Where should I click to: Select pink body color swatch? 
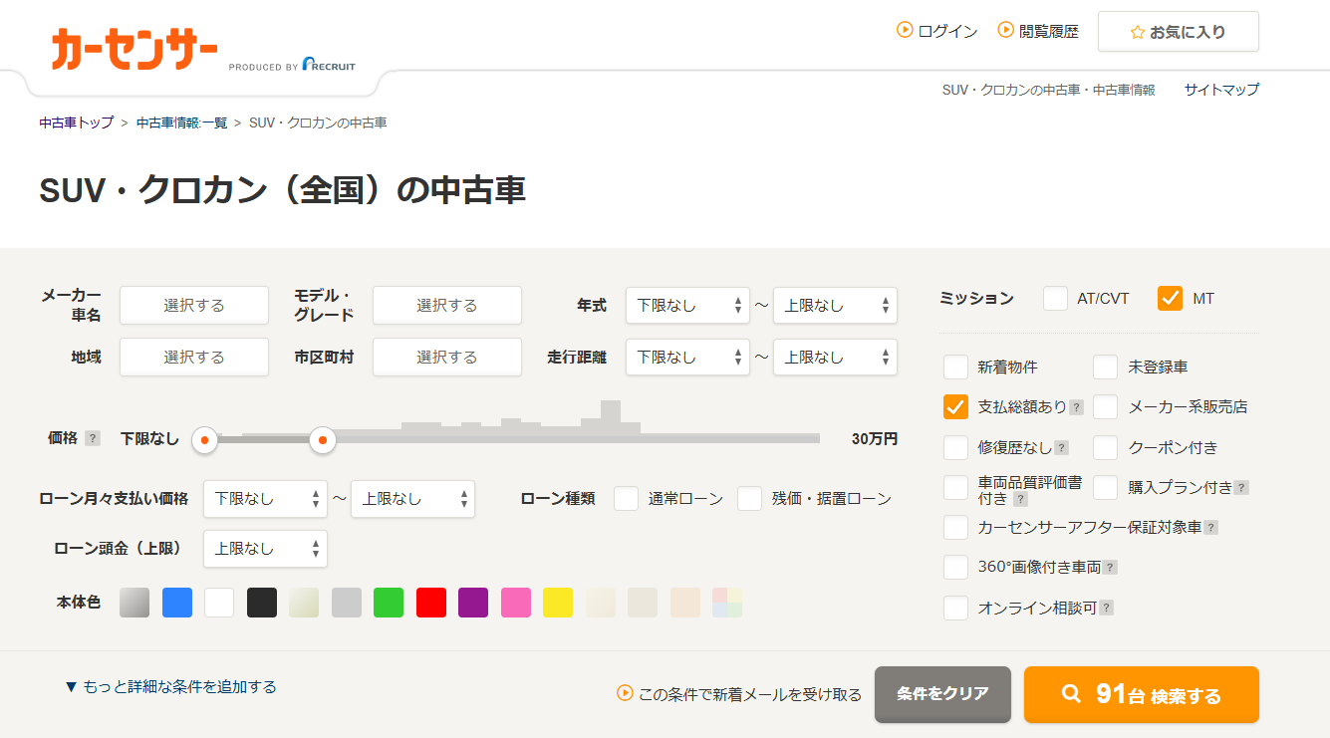point(515,603)
